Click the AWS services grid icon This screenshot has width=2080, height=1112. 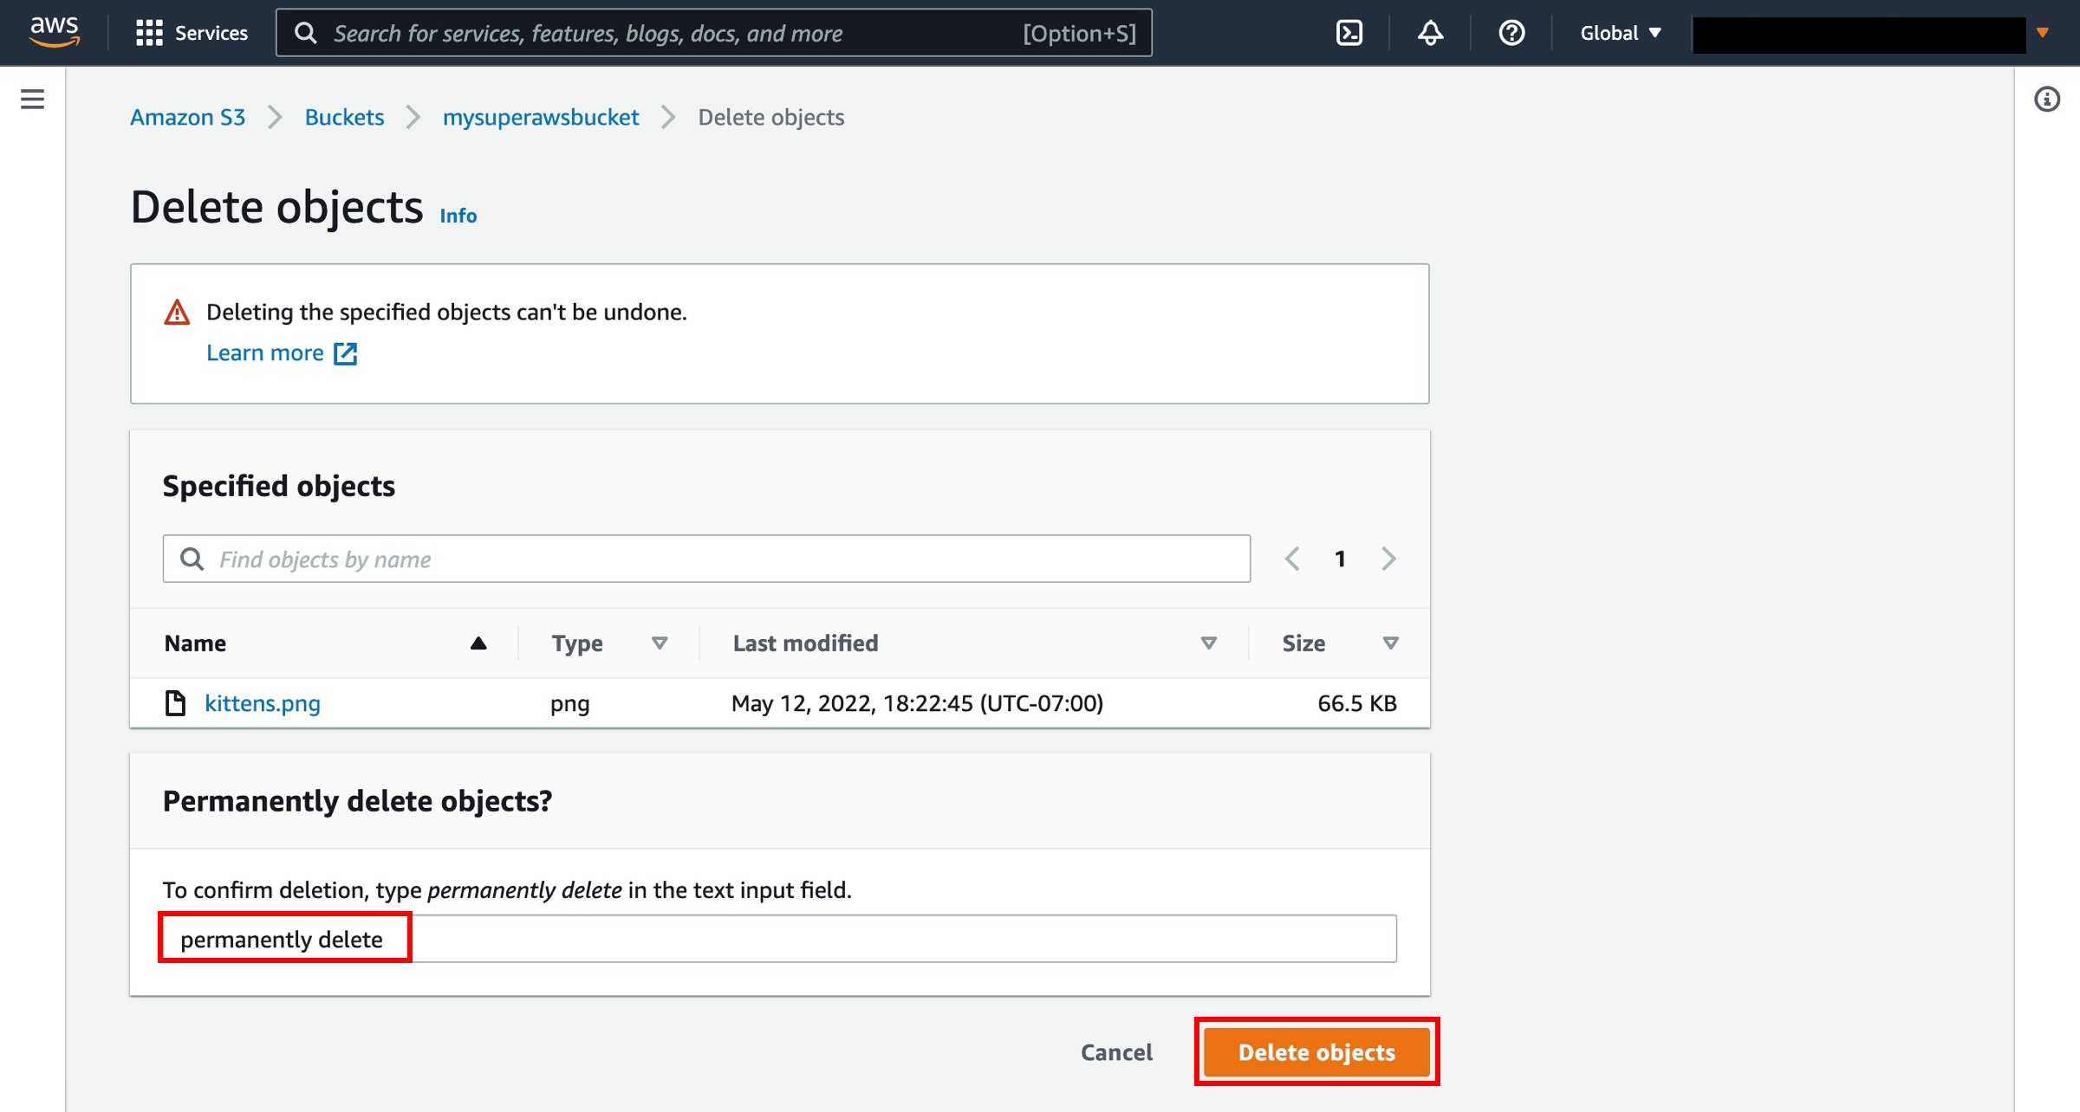147,32
